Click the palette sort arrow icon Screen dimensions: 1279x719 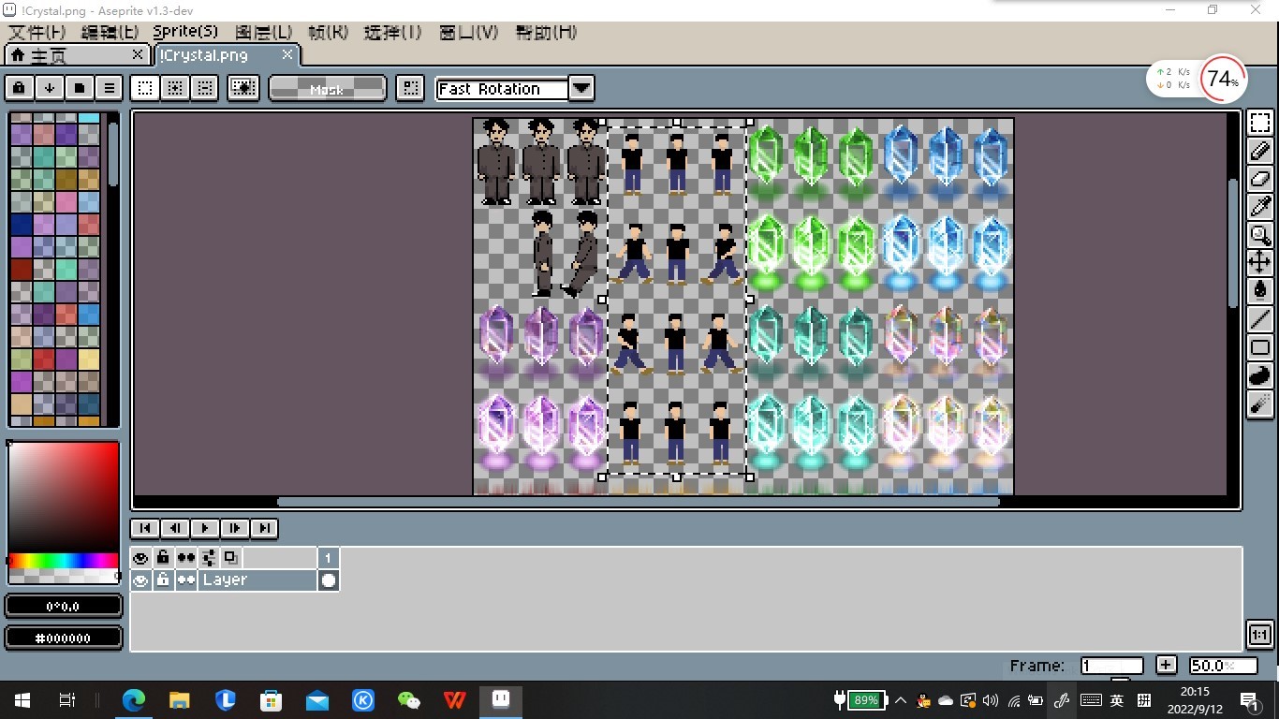[x=49, y=88]
